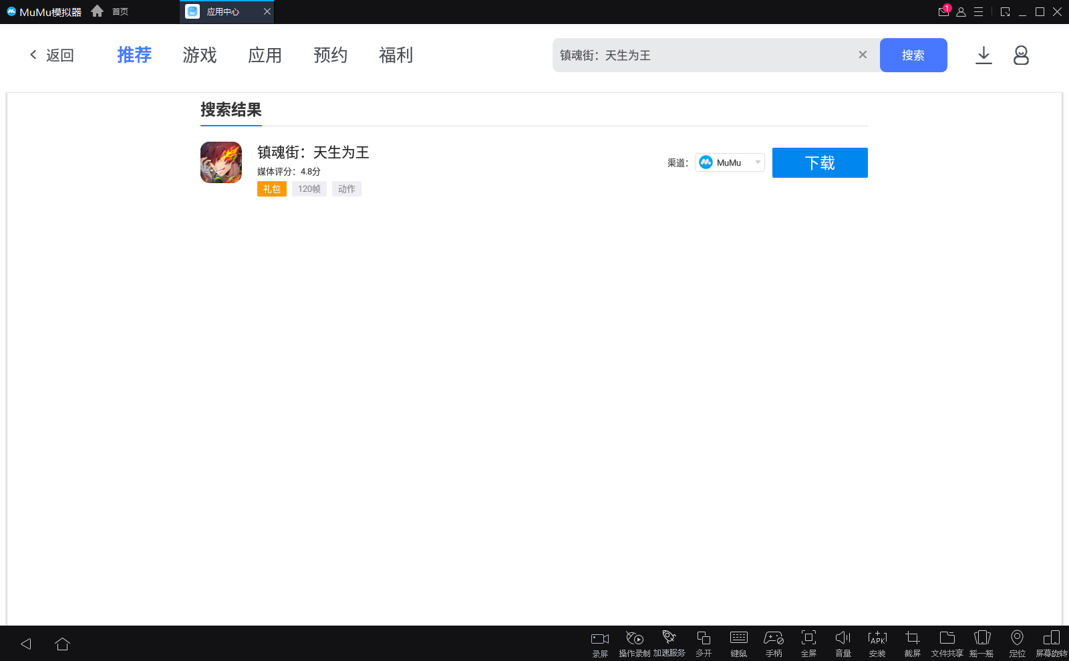Click the 下载 download button
The width and height of the screenshot is (1069, 661).
(820, 162)
